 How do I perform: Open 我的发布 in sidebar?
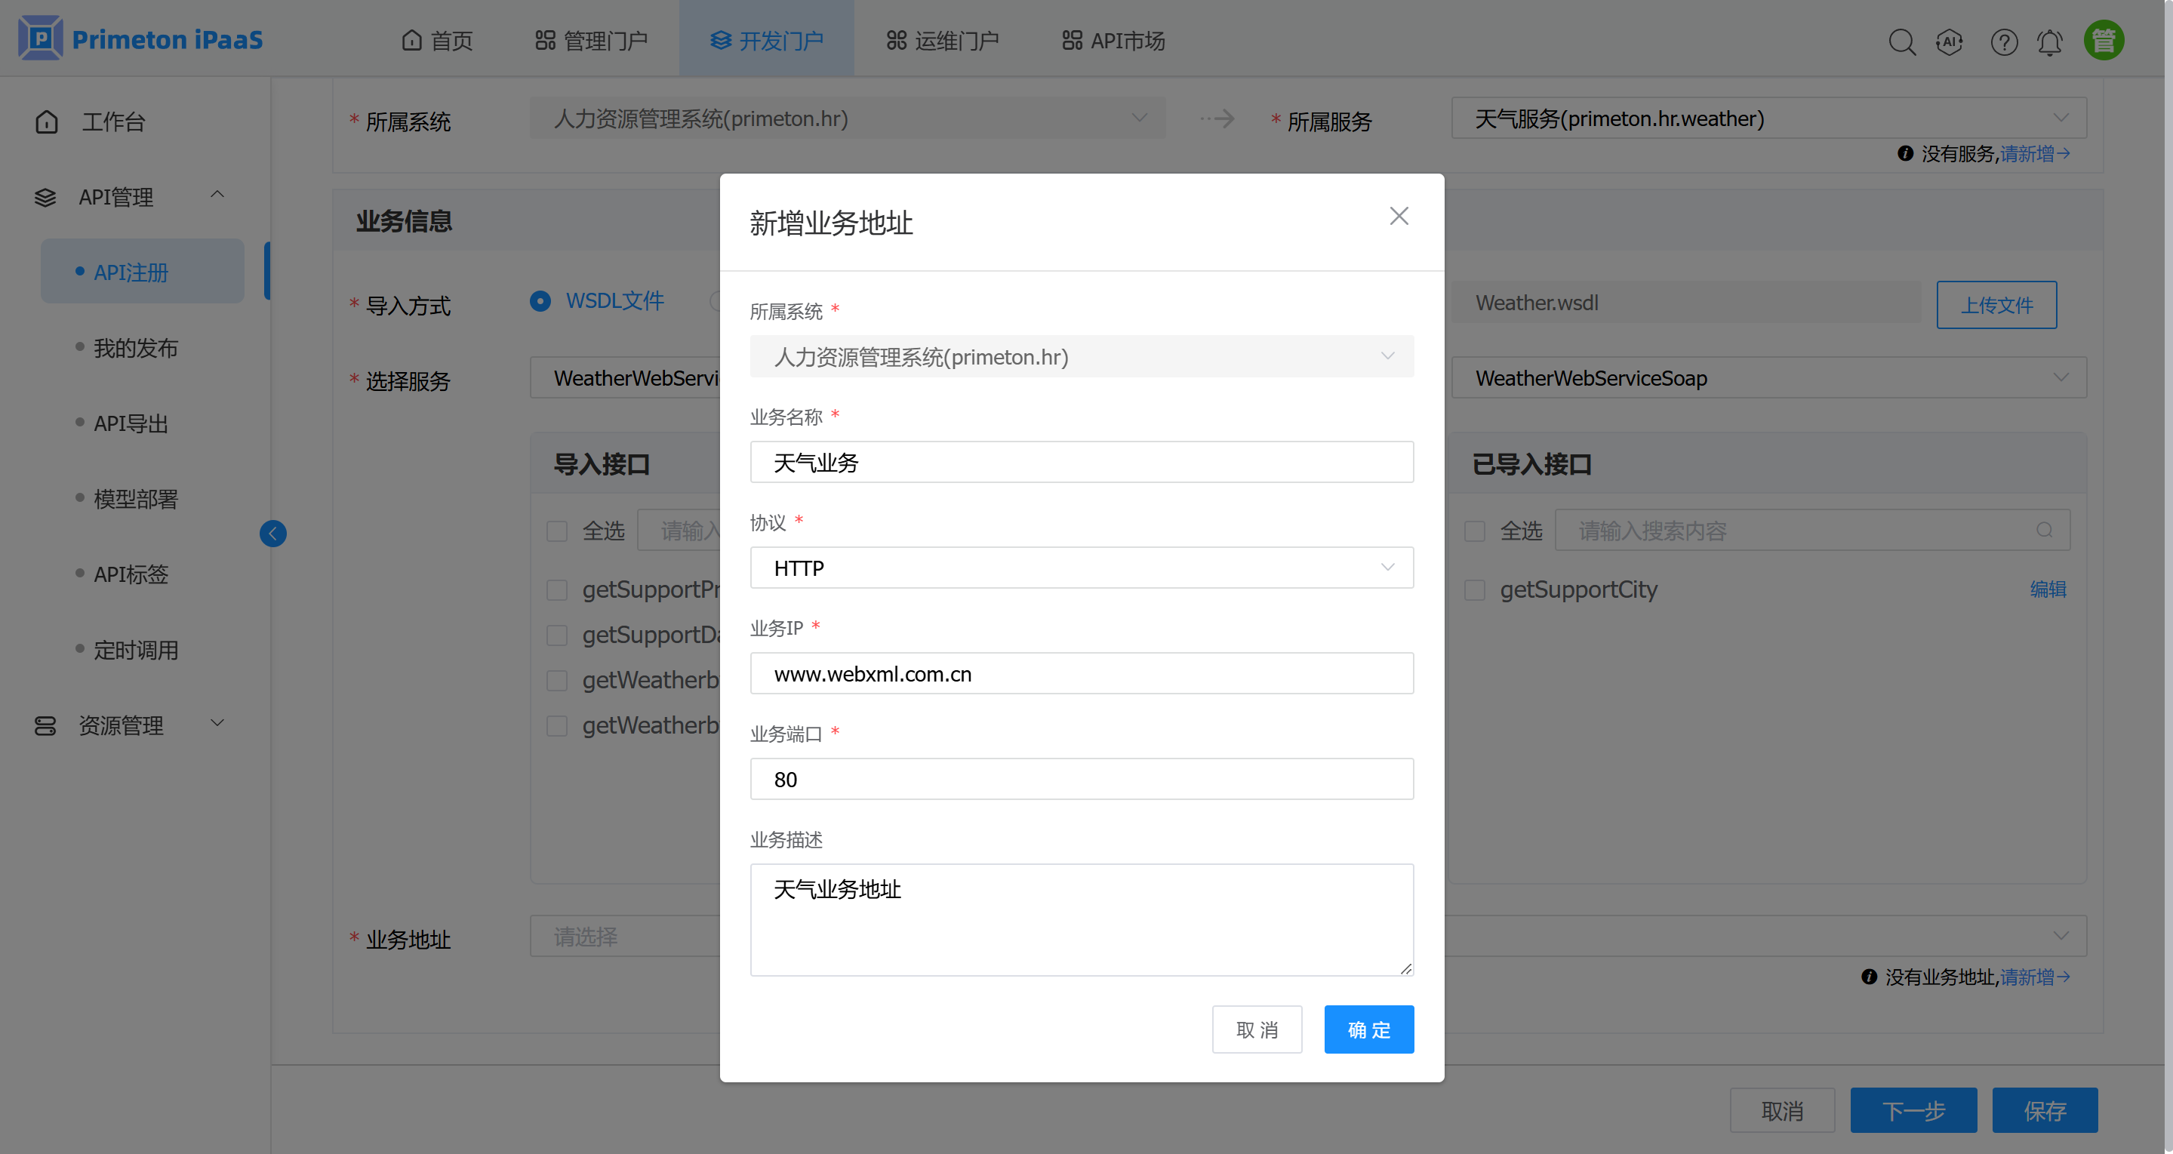135,347
